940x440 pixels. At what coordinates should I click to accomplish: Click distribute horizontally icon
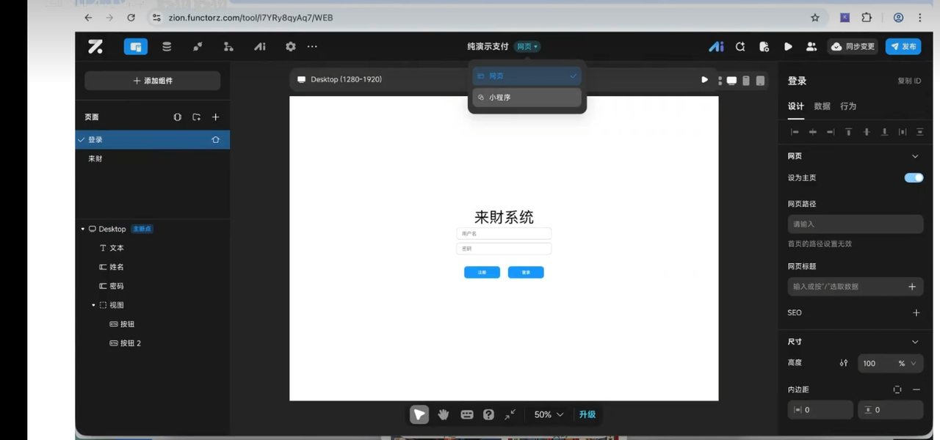(x=903, y=132)
